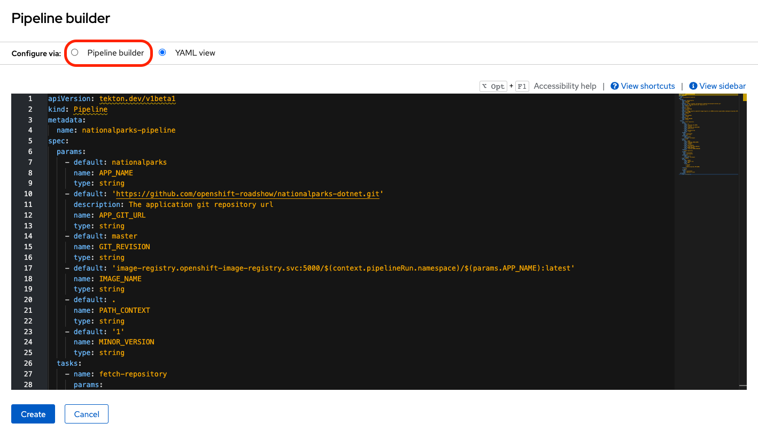The width and height of the screenshot is (758, 431).
Task: Click the PATH_CONTEXT parameter name
Action: [125, 311]
